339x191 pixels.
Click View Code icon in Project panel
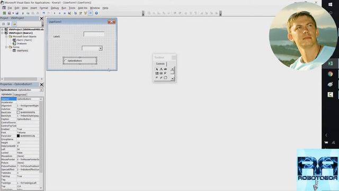tap(4, 24)
